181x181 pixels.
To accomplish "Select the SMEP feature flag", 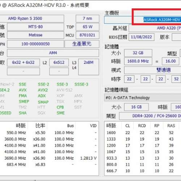I will click(x=24, y=101).
